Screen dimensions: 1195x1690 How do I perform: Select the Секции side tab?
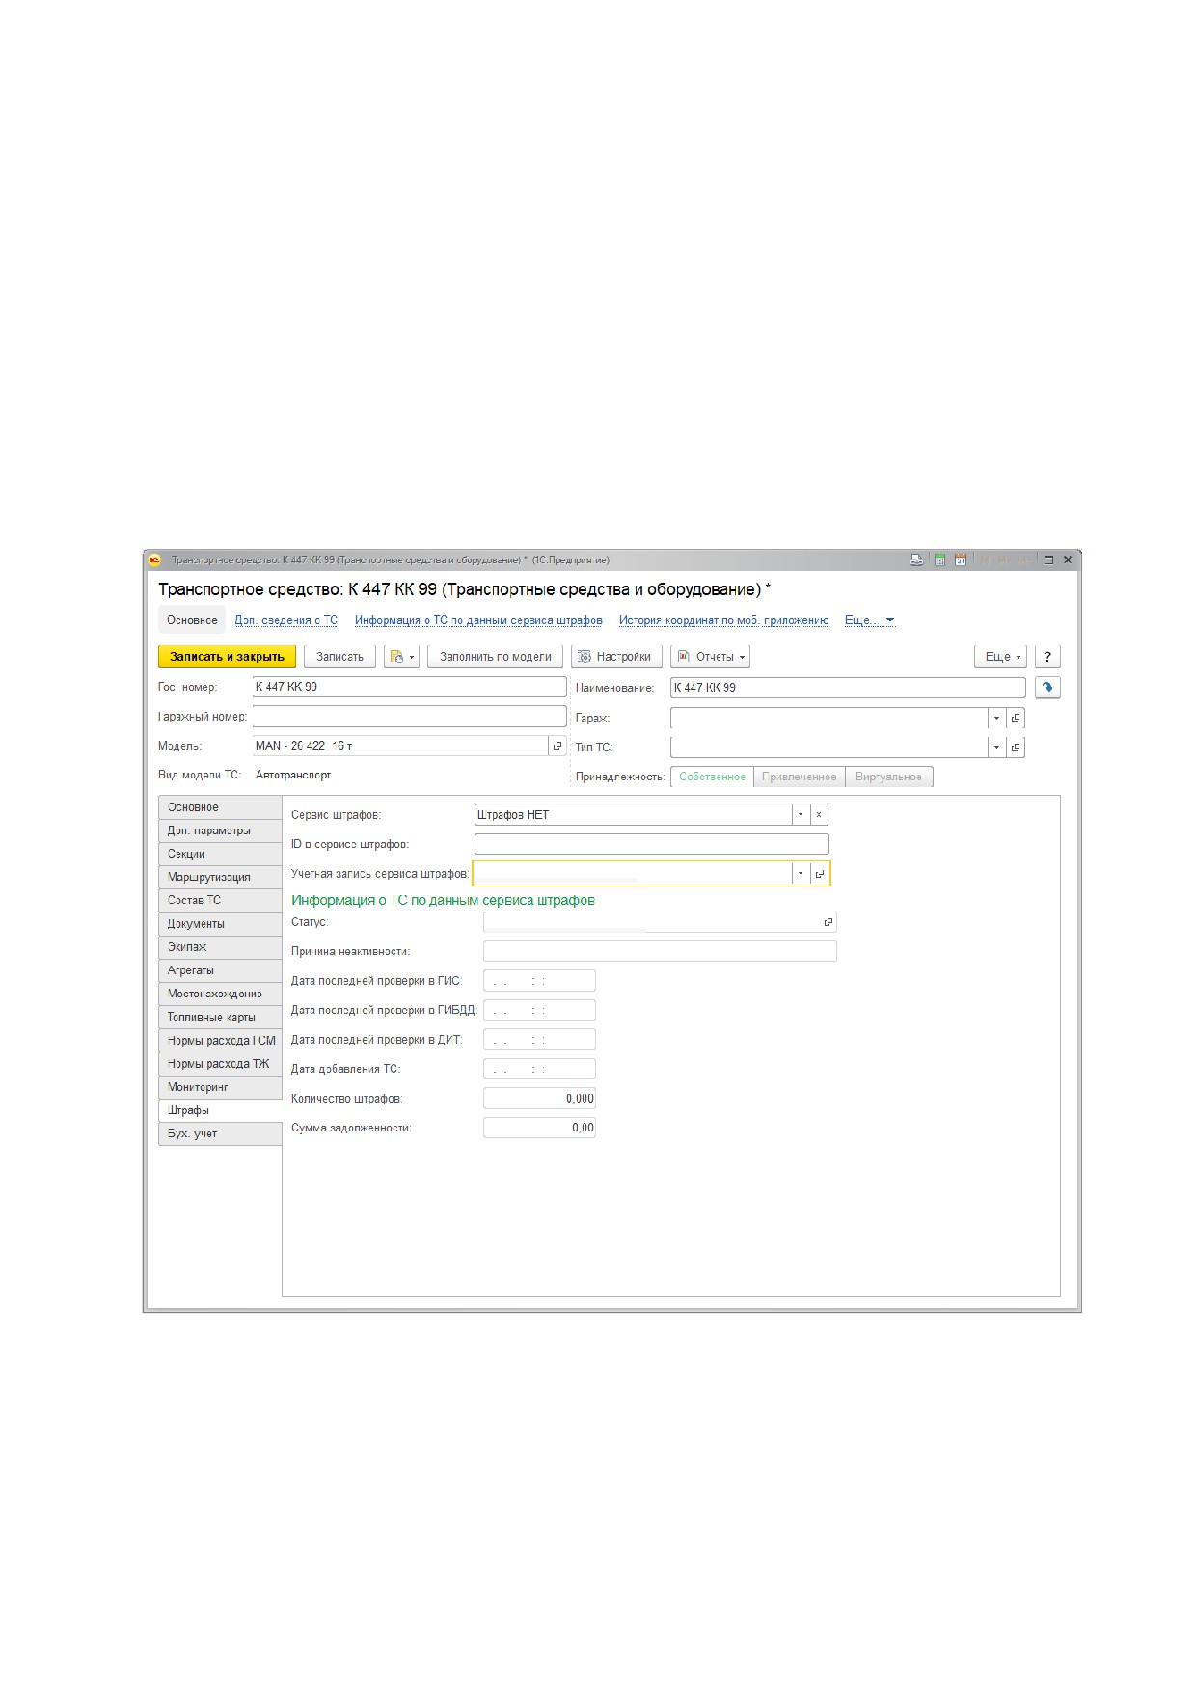tap(219, 854)
